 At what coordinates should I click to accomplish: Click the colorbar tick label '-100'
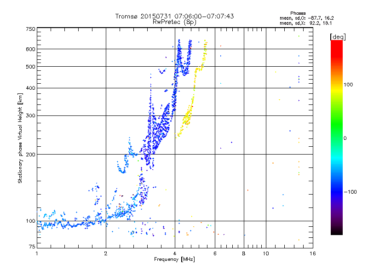(350, 192)
